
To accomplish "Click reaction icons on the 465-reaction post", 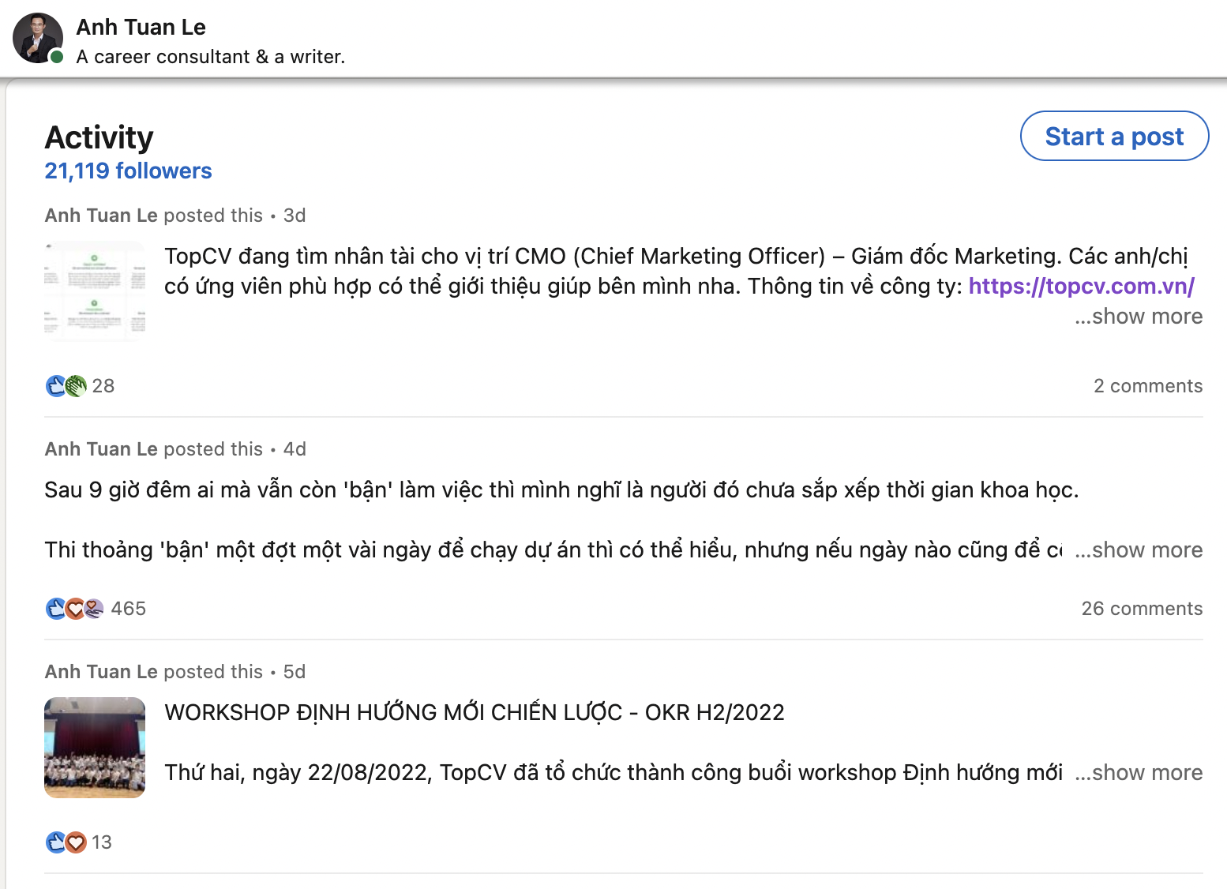I will pyautogui.click(x=75, y=609).
